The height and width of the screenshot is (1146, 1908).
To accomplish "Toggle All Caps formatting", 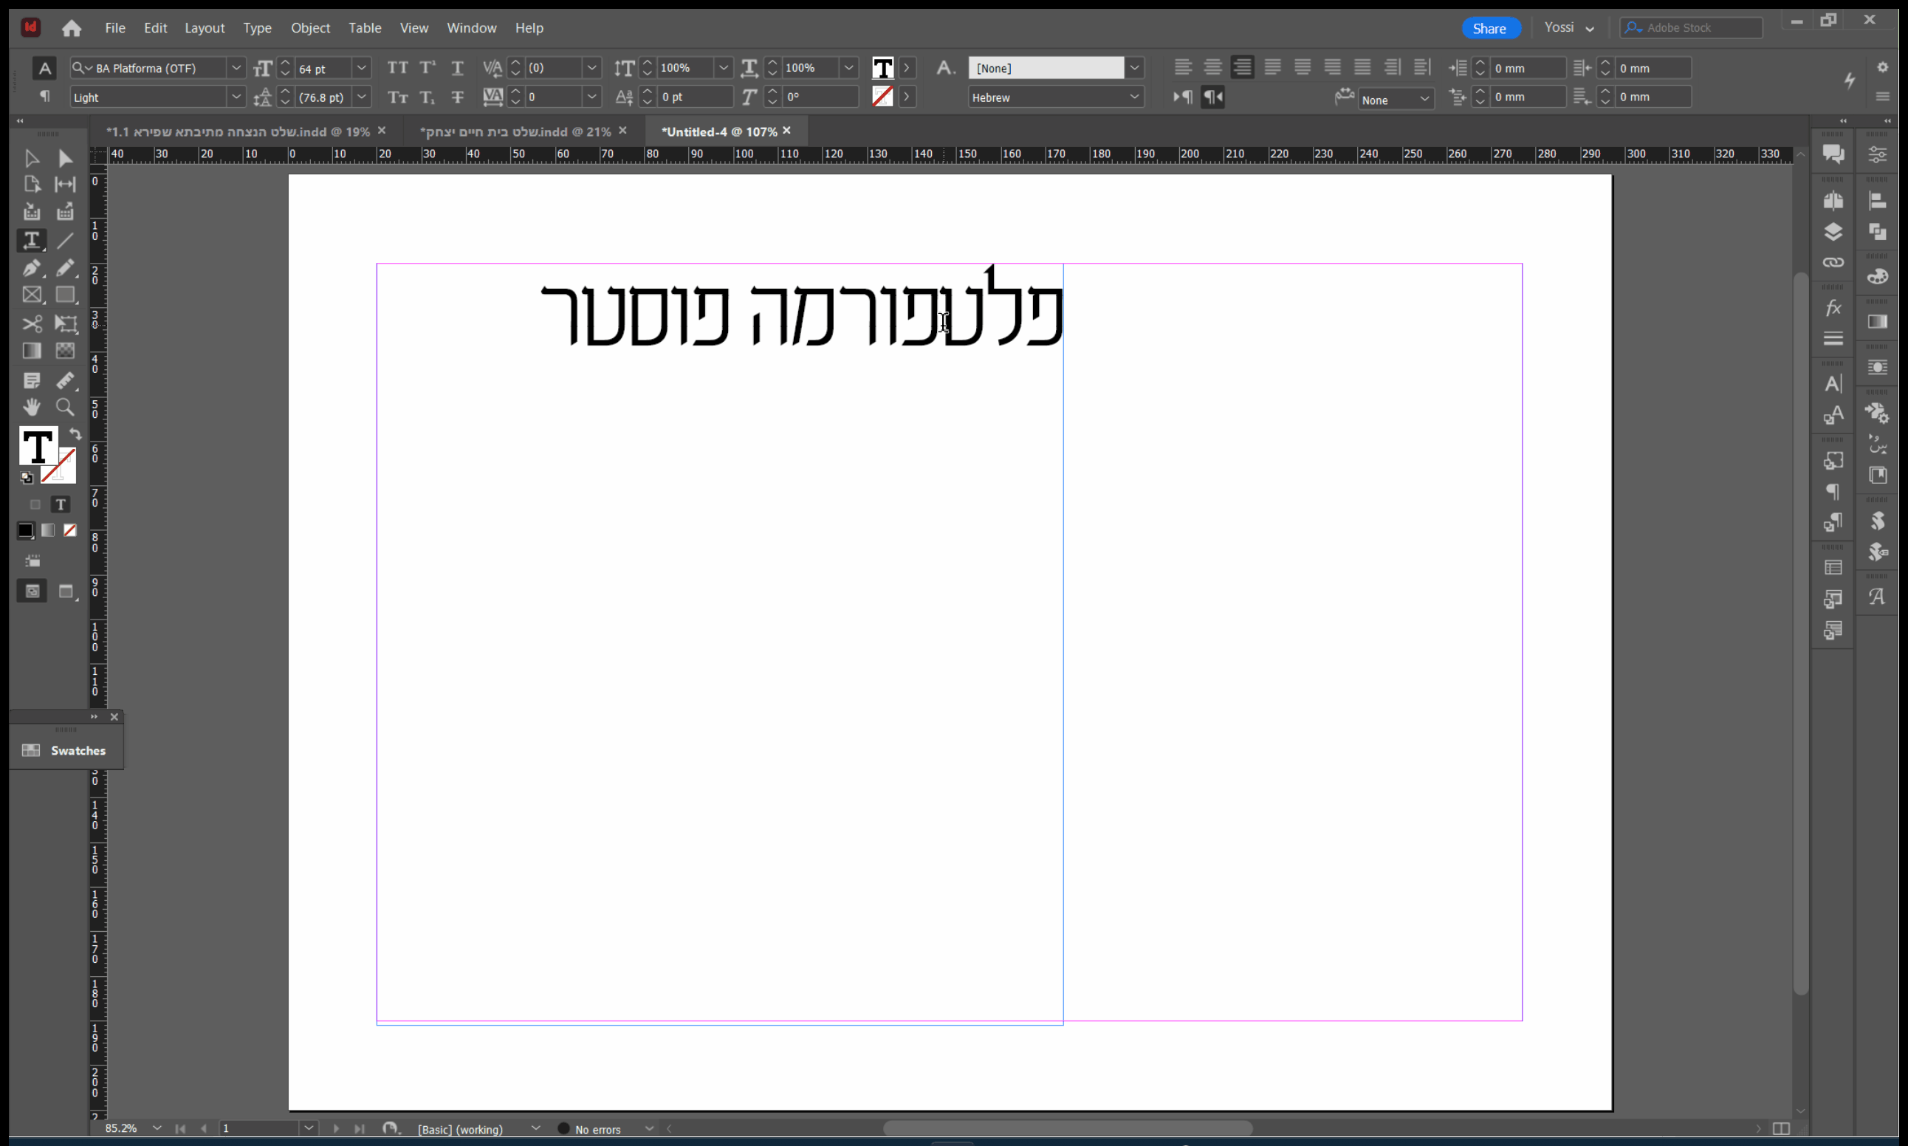I will click(398, 68).
